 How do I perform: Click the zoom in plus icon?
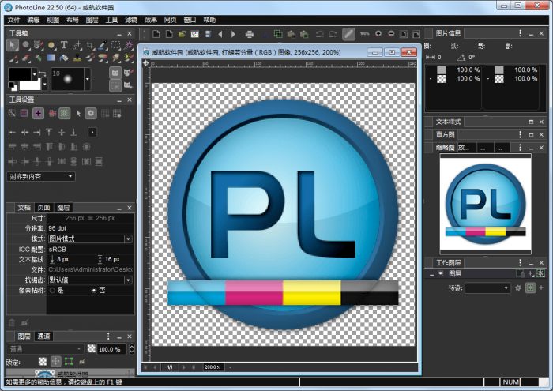tap(378, 34)
